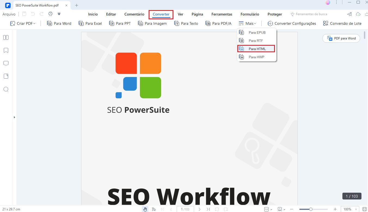Click the PDF para Word button
368x212 pixels.
(x=341, y=38)
